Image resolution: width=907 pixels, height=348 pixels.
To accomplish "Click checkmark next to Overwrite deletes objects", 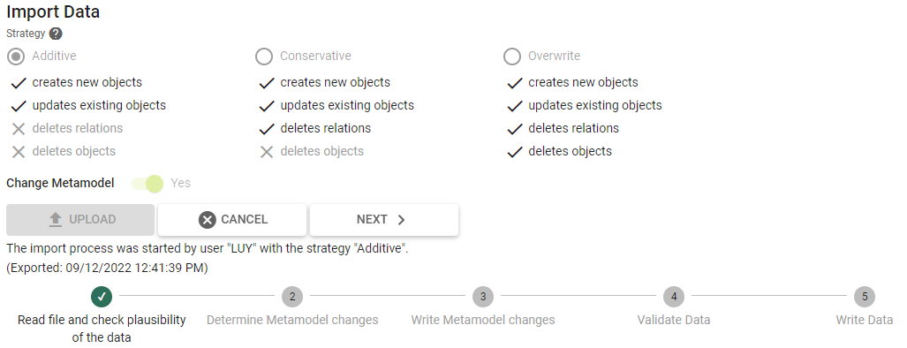I will coord(514,152).
